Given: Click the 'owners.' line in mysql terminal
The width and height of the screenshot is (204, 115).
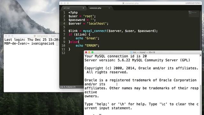Looking at the screenshot, I should pyautogui.click(x=92, y=96).
